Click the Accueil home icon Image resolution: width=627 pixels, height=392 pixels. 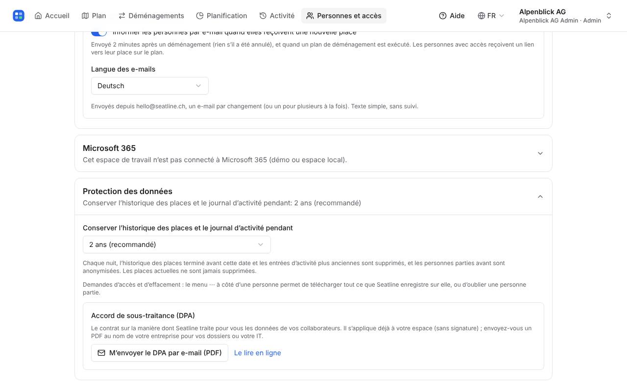point(38,16)
